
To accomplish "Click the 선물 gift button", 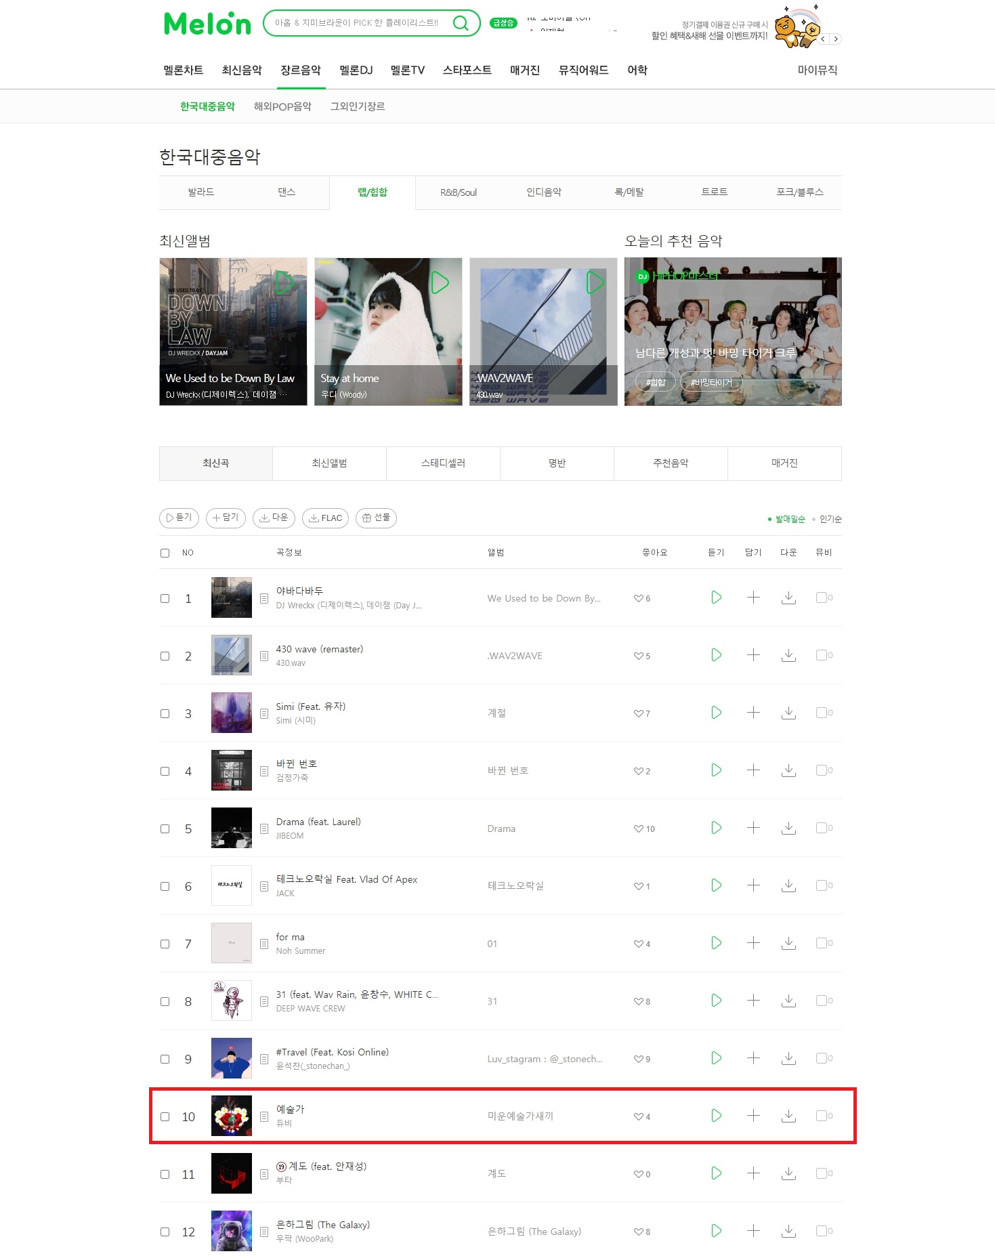I will click(x=376, y=518).
